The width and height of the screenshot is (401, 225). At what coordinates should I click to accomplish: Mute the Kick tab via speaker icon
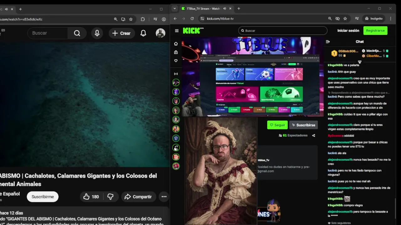click(225, 8)
